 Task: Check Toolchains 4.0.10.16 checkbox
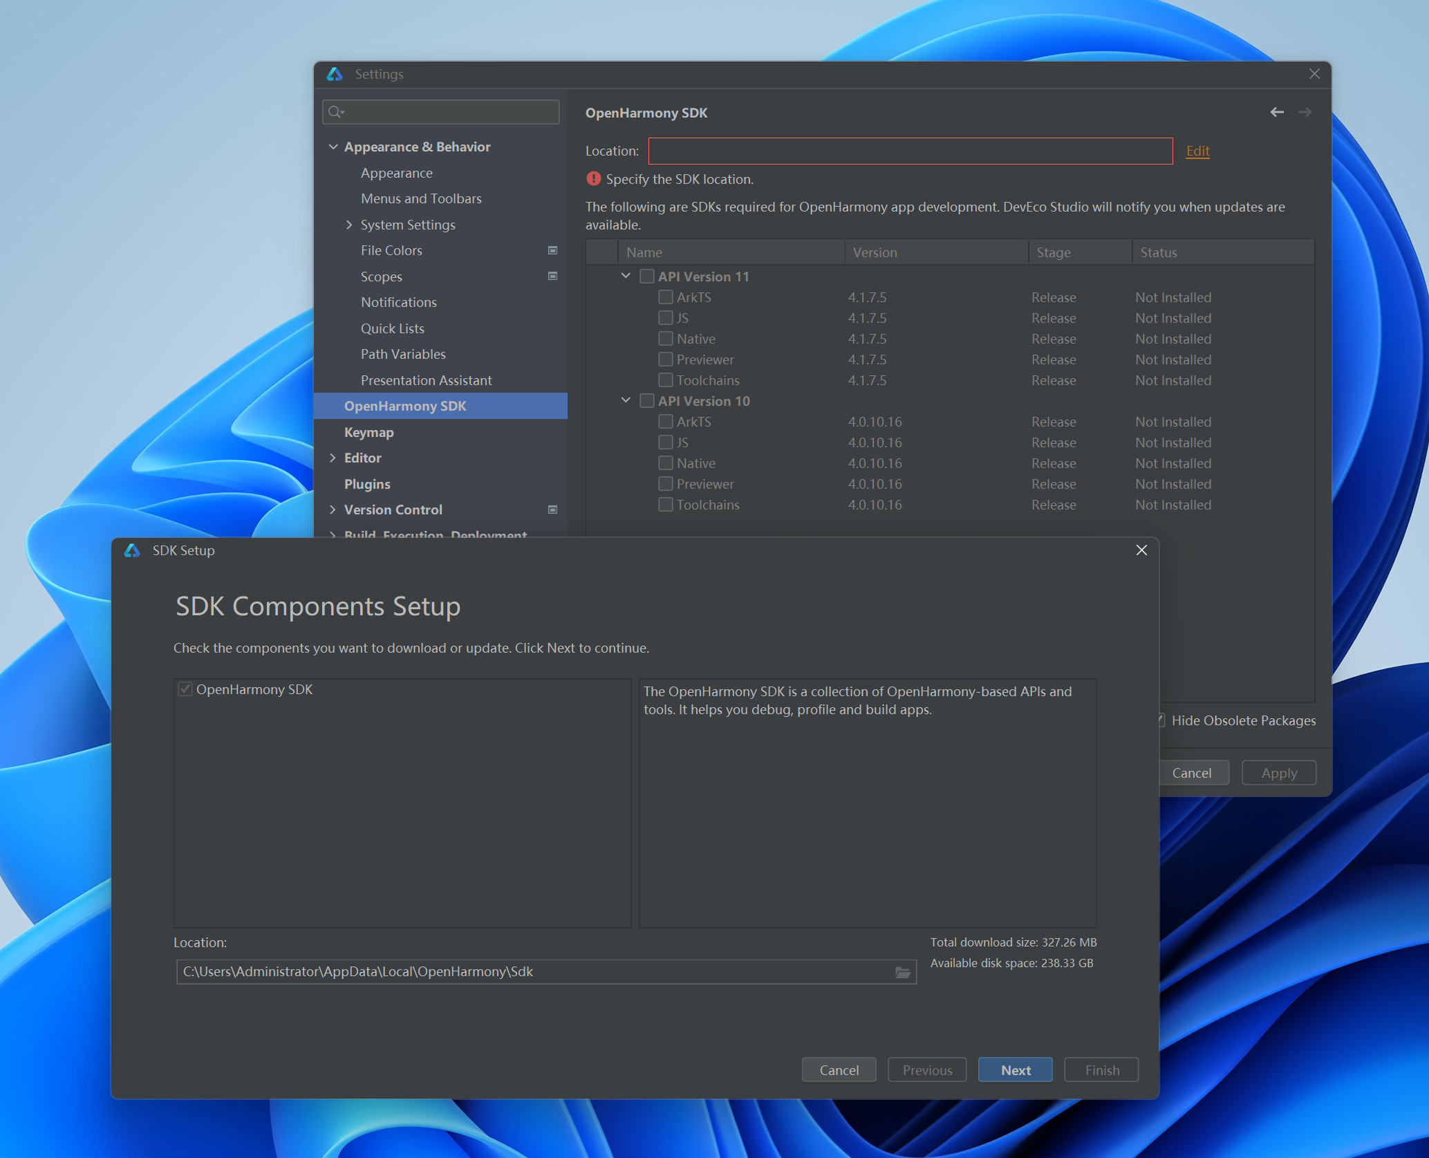click(x=666, y=505)
